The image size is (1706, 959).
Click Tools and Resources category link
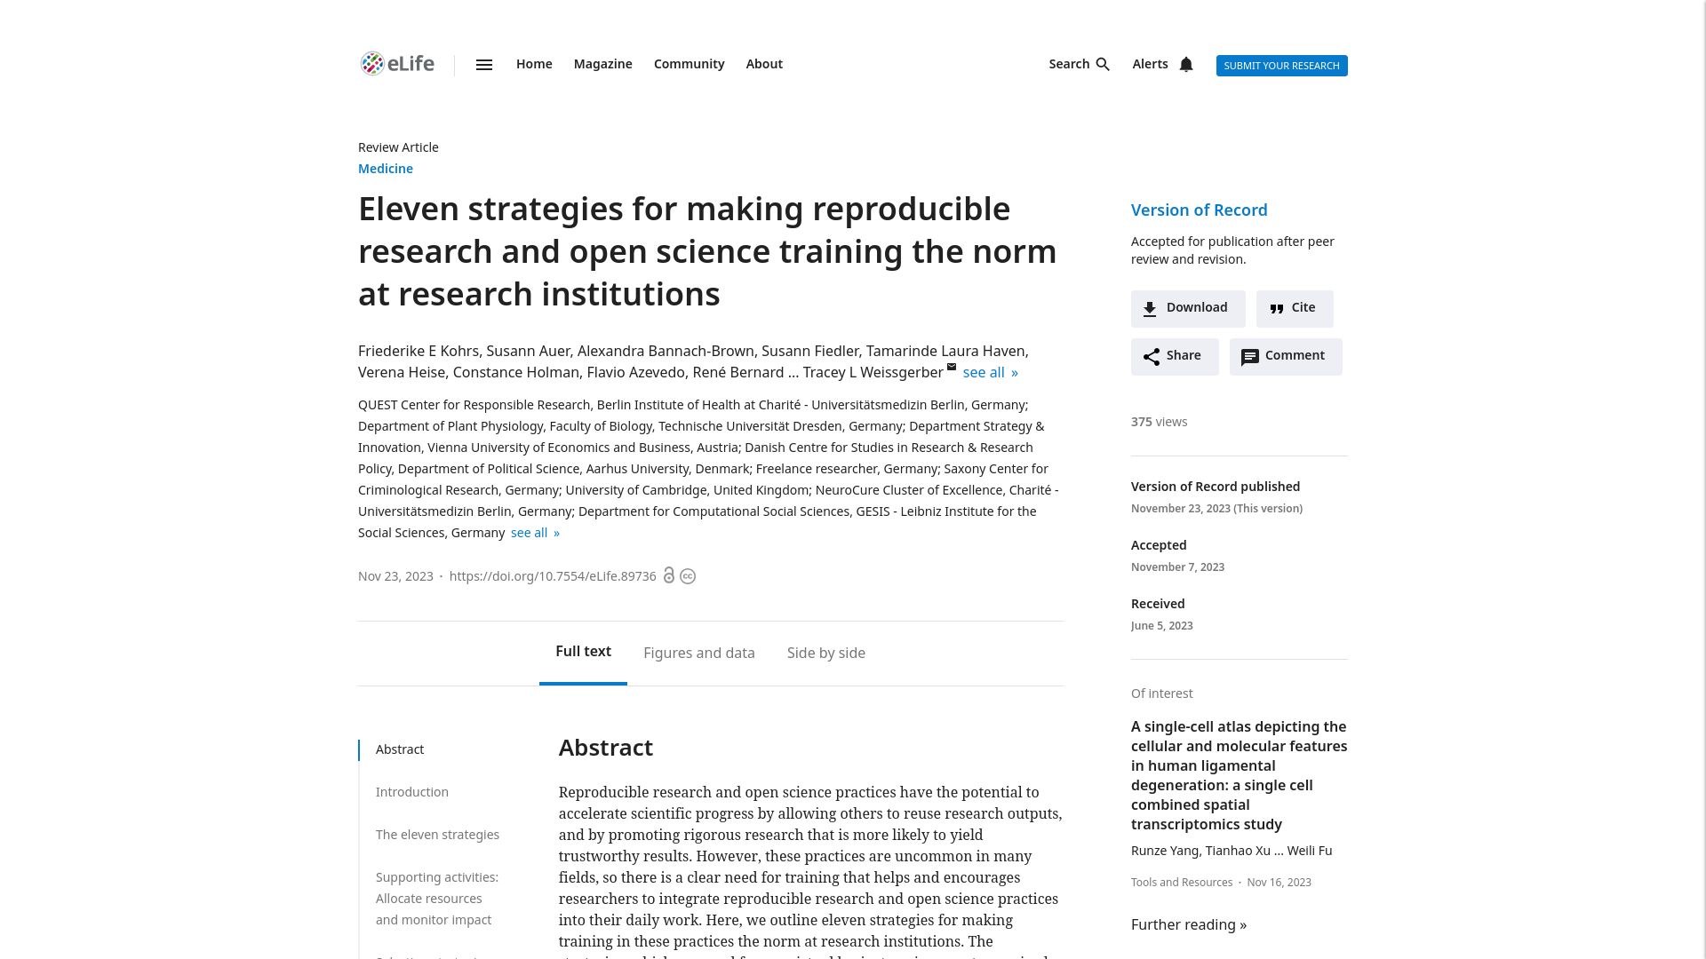pyautogui.click(x=1182, y=882)
